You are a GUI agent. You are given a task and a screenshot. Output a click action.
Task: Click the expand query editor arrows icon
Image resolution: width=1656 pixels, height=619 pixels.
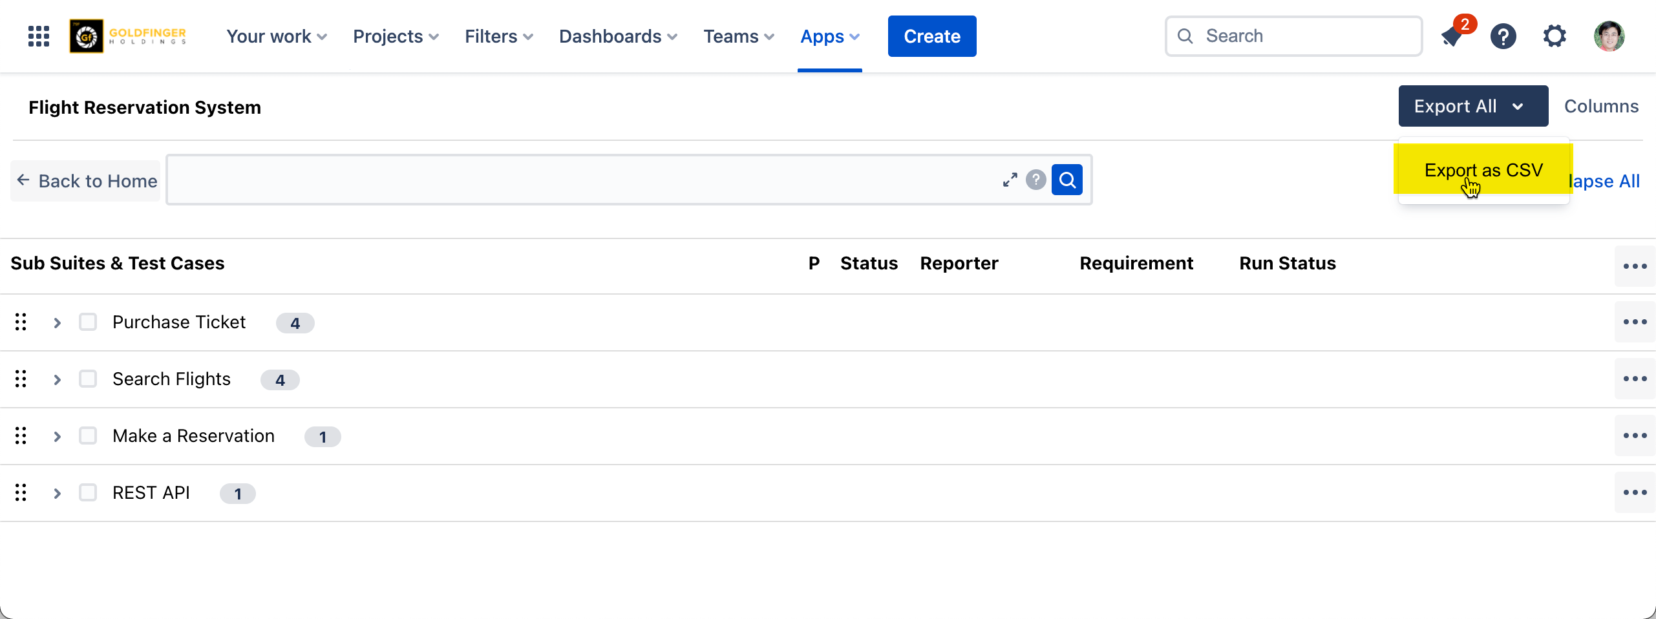[1010, 180]
